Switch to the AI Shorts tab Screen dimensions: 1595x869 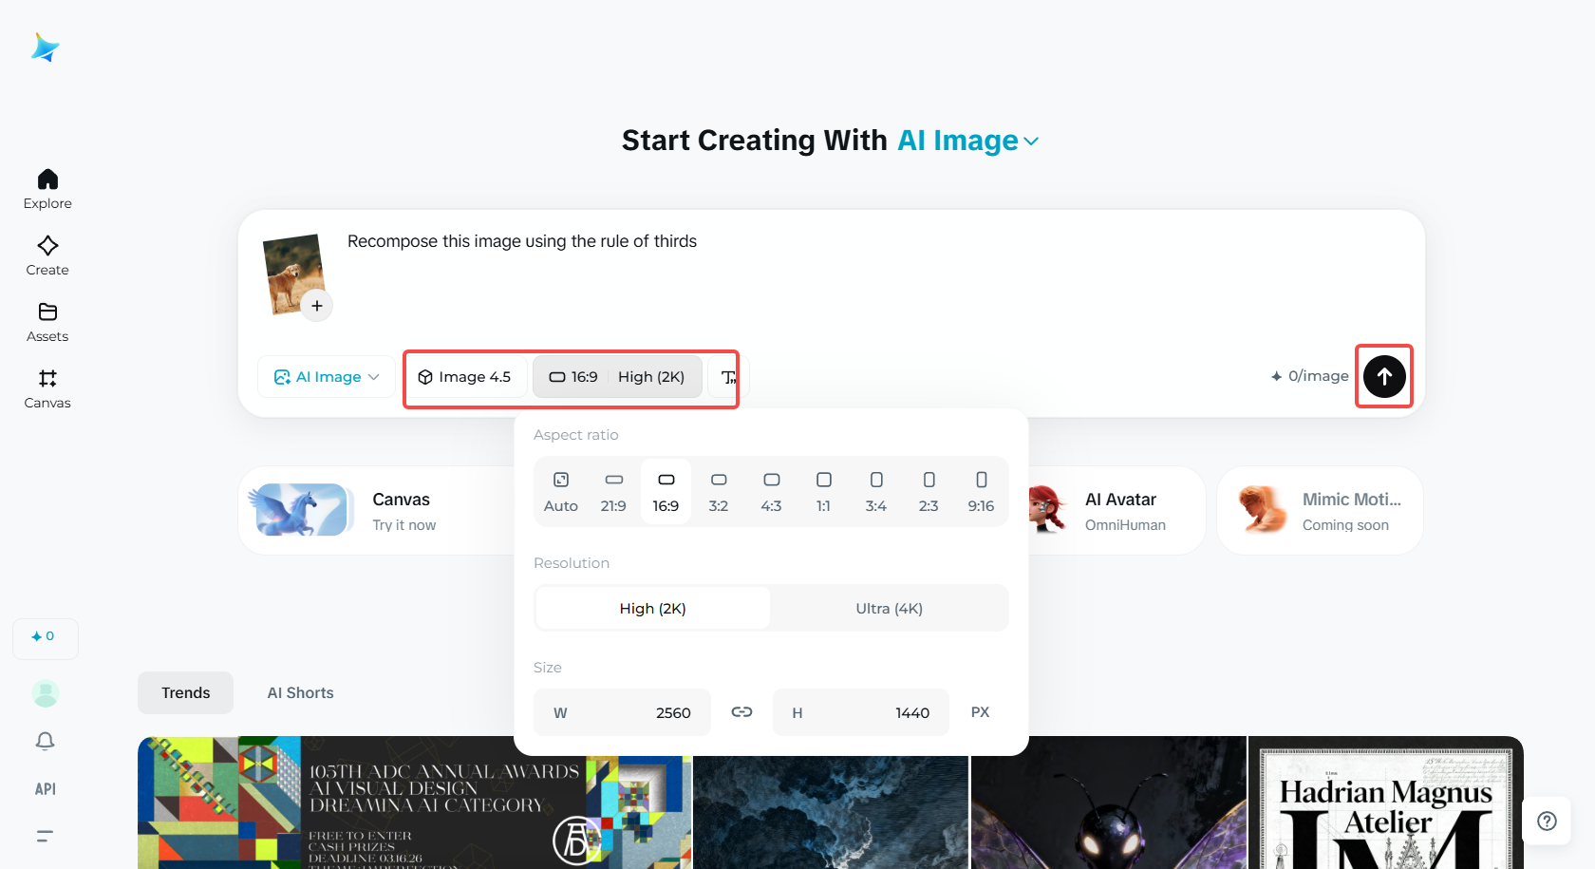[300, 693]
